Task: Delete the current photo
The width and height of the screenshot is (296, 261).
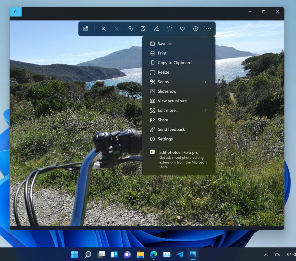Action: coord(169,29)
